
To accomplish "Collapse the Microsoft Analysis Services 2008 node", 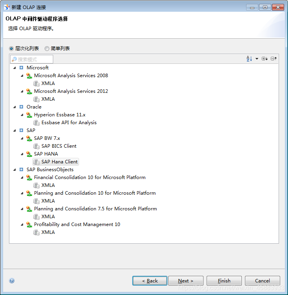I will point(22,76).
